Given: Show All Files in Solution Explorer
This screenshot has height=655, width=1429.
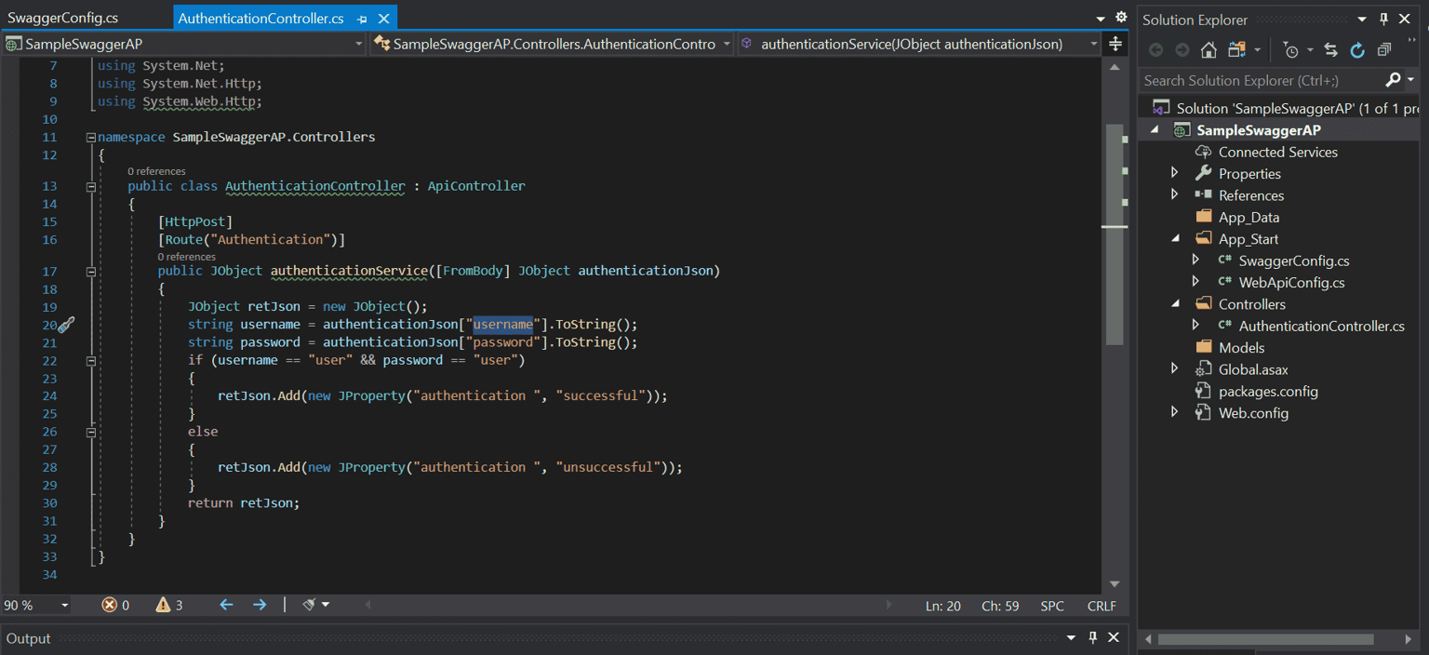Looking at the screenshot, I should tap(1237, 50).
